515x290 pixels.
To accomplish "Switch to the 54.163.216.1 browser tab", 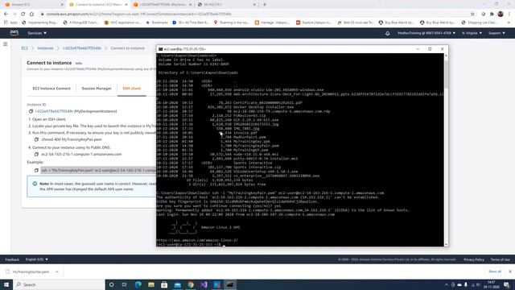I will coord(227,5).
